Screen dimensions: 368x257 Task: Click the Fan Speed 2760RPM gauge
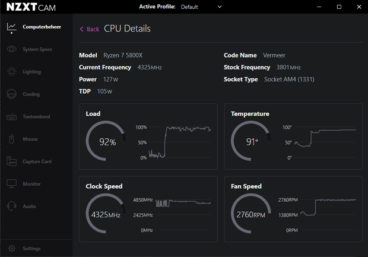click(x=251, y=213)
